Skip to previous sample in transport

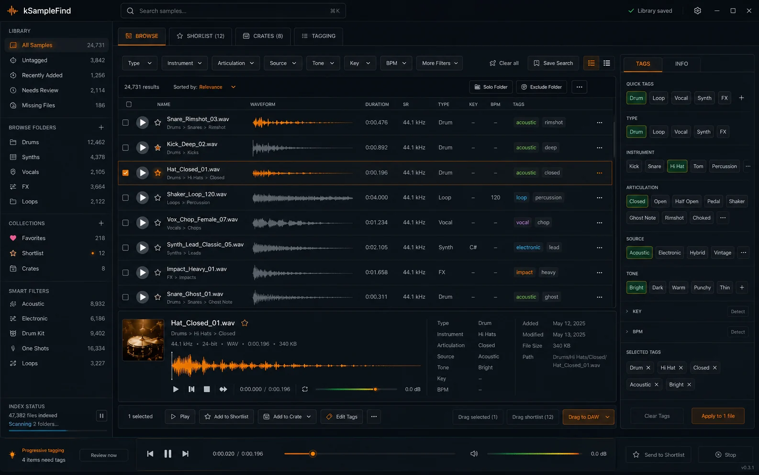point(150,453)
